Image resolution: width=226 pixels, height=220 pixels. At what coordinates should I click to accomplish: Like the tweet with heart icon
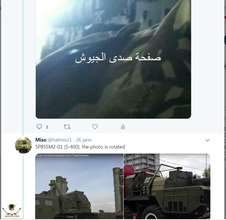coord(95,127)
